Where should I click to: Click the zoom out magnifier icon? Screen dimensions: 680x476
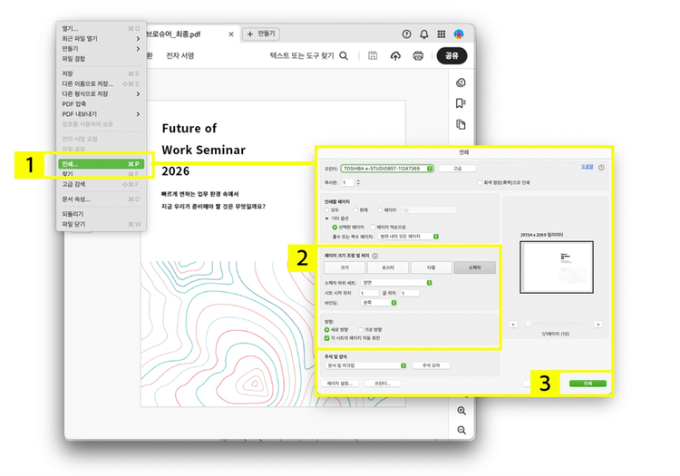coord(461,430)
